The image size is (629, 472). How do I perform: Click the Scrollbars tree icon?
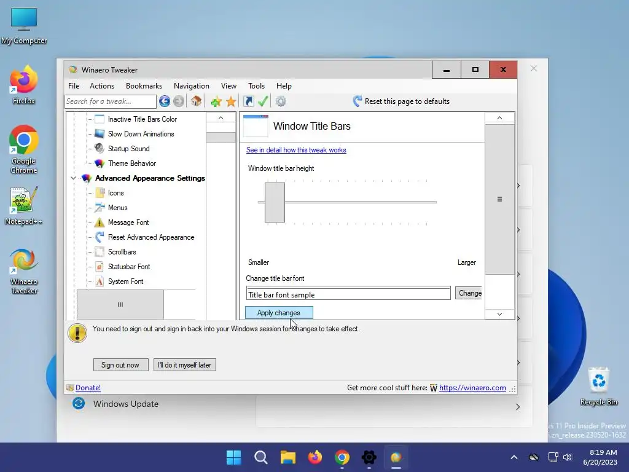pos(100,251)
